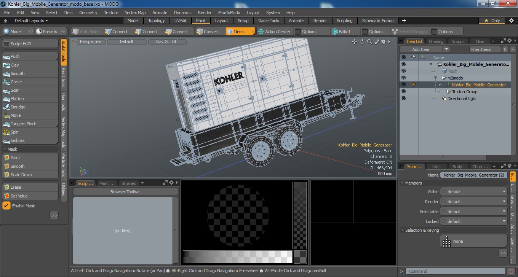The height and width of the screenshot is (277, 518).
Task: Click the viewport rotate icon
Action: pyautogui.click(x=362, y=42)
